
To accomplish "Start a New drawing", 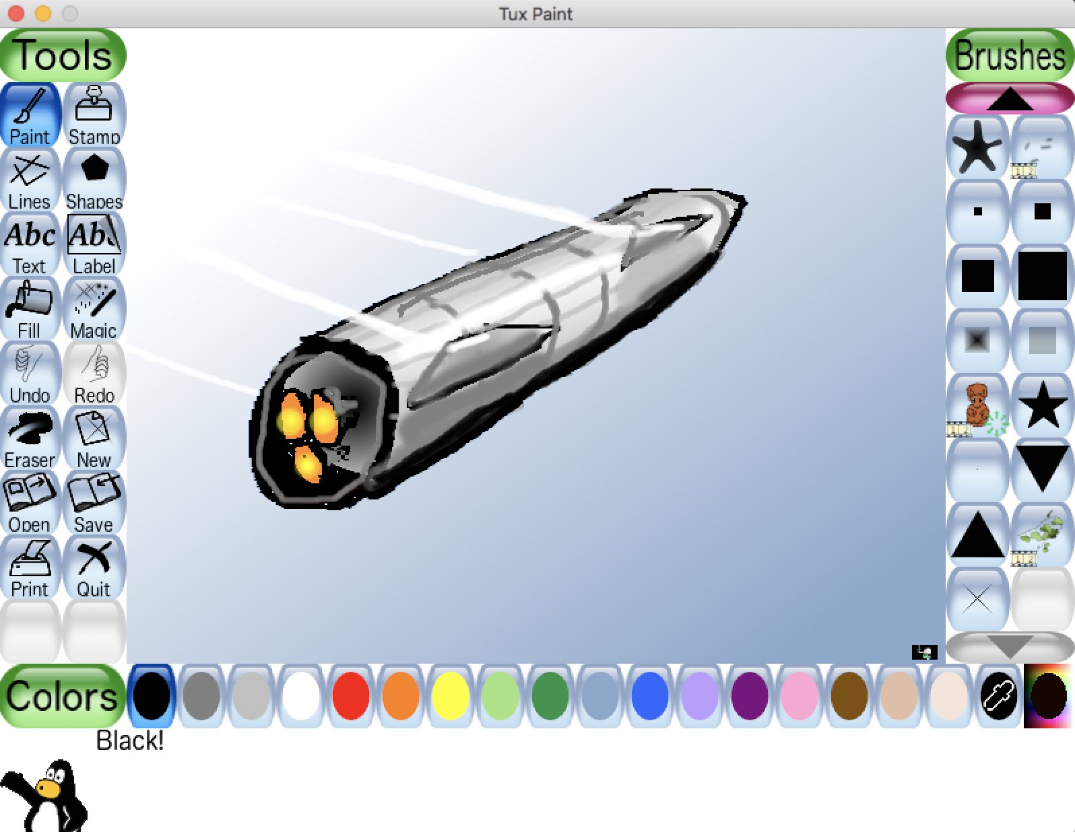I will pyautogui.click(x=94, y=438).
